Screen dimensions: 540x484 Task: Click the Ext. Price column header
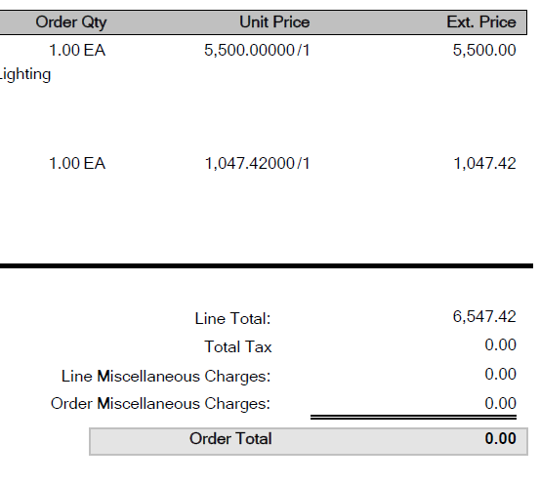[481, 22]
